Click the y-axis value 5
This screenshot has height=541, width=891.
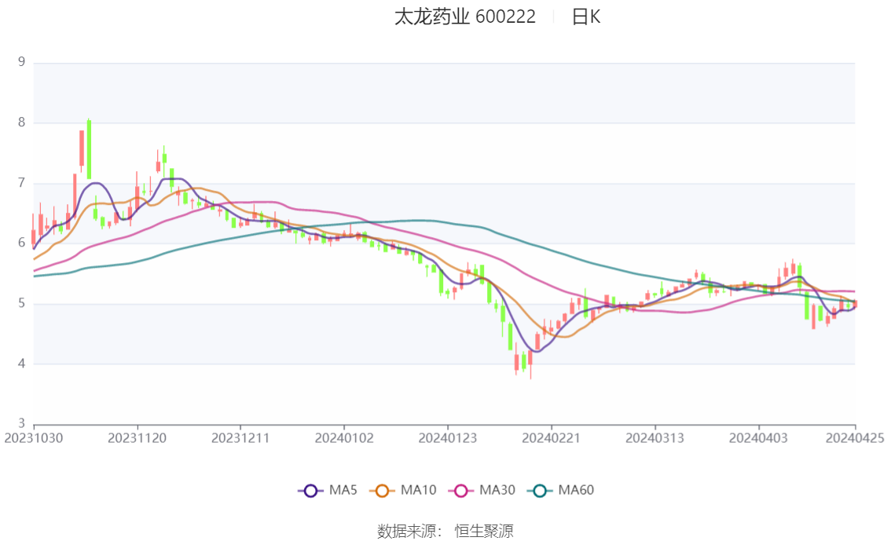pos(21,303)
